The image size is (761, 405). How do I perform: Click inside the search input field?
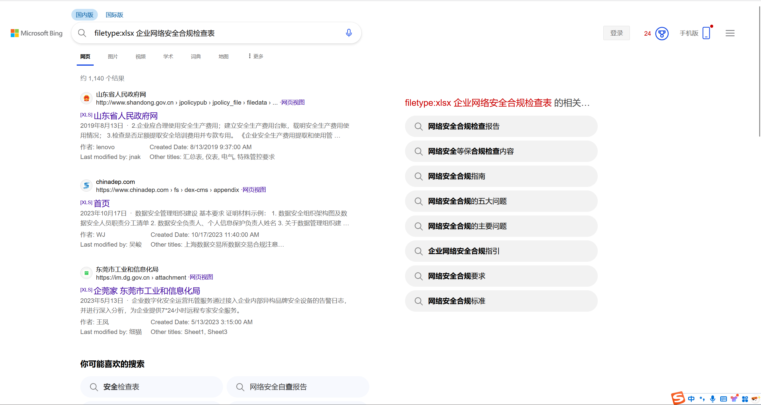coord(208,33)
